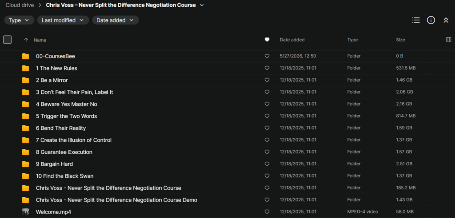455x218 pixels.
Task: Click the Name sort arrow icon
Action: pos(26,40)
